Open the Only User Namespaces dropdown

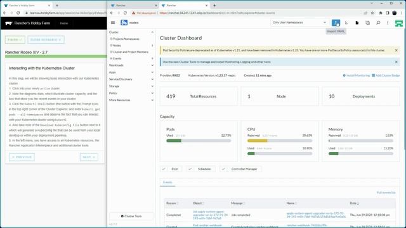coord(299,23)
